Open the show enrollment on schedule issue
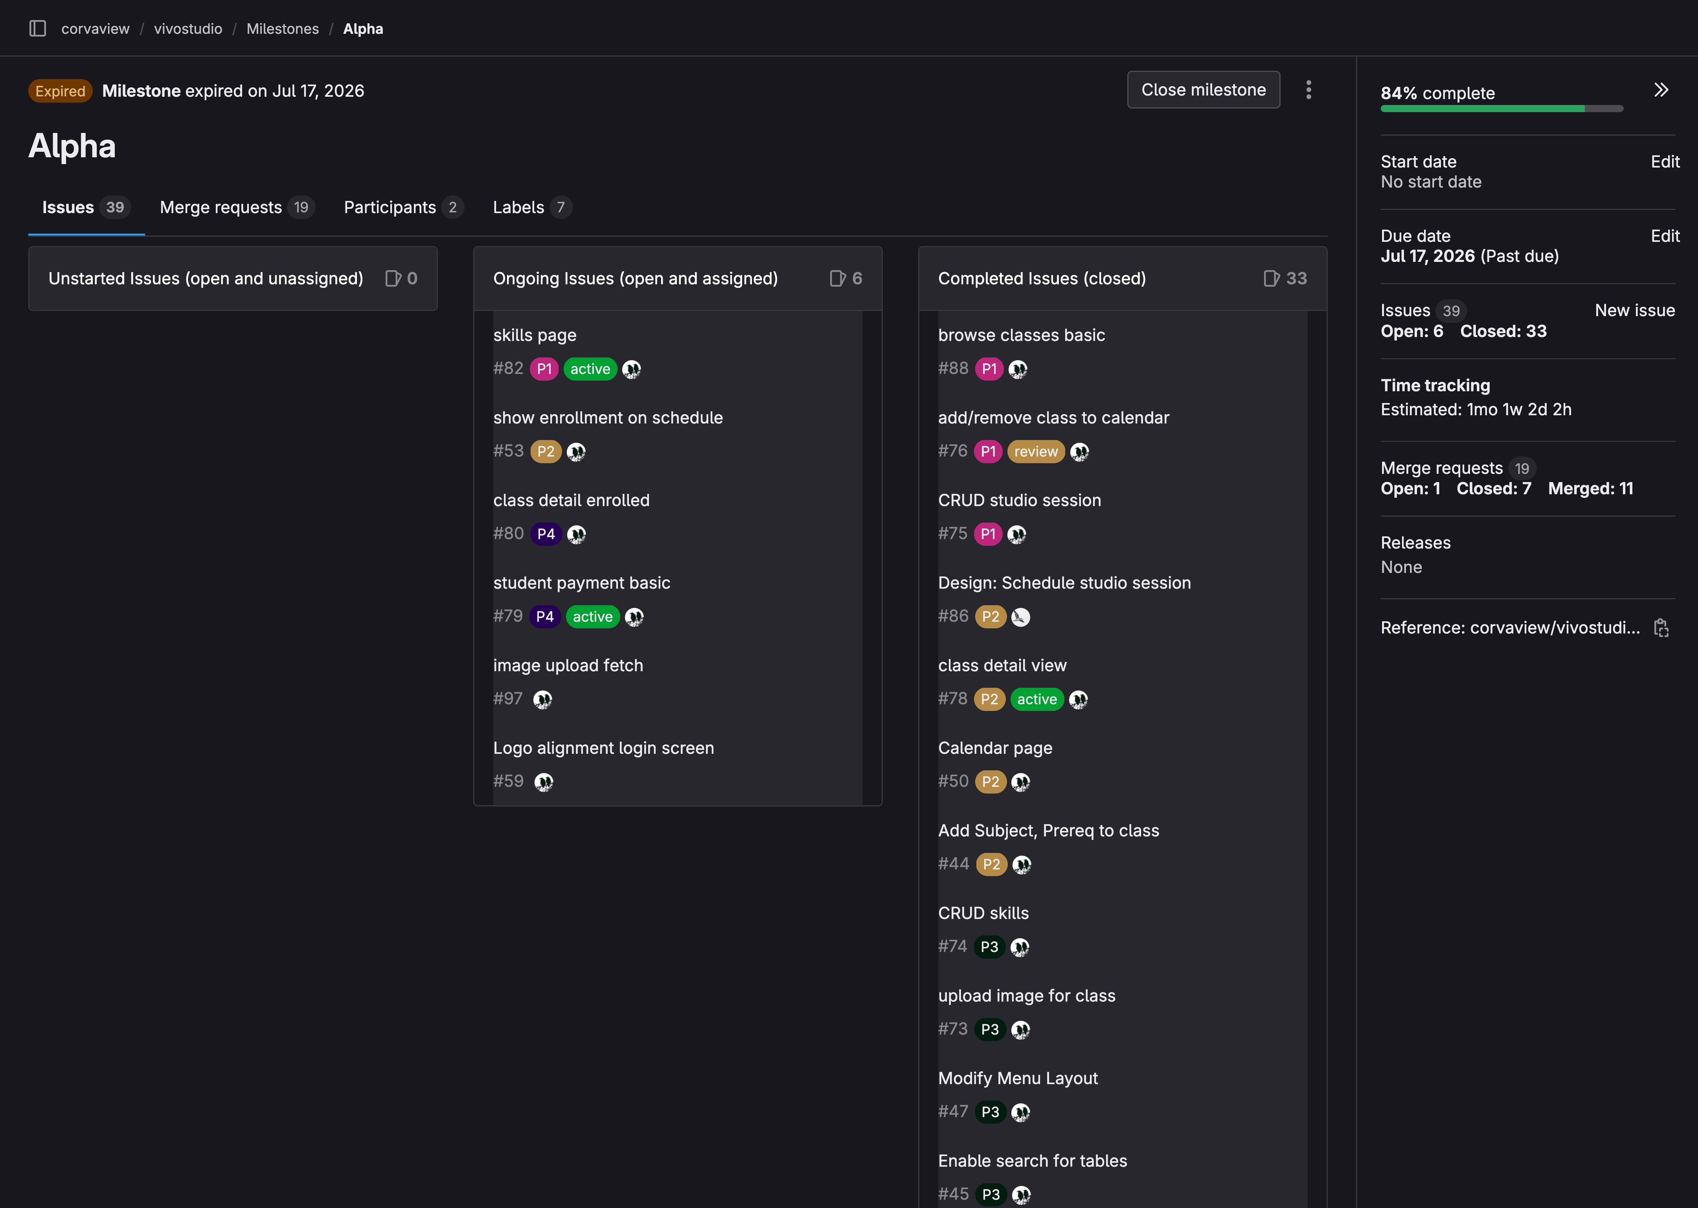This screenshot has width=1698, height=1208. [x=607, y=418]
